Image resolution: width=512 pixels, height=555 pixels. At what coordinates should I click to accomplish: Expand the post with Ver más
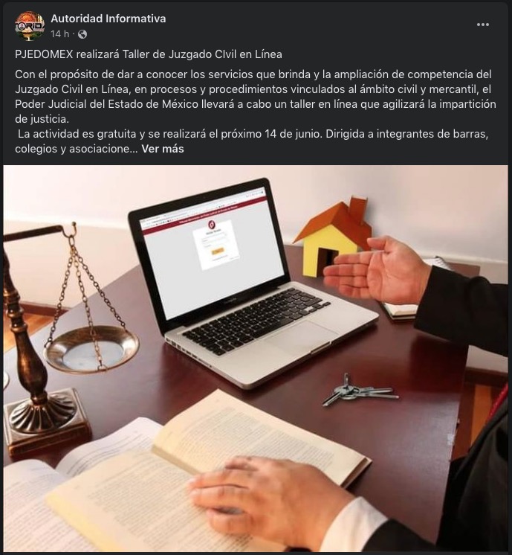pos(163,149)
